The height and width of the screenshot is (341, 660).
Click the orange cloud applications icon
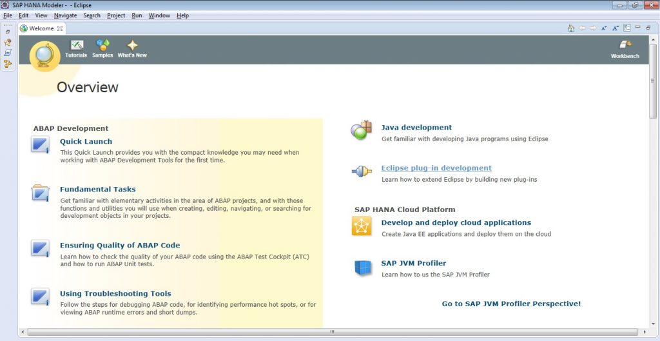[x=362, y=226]
